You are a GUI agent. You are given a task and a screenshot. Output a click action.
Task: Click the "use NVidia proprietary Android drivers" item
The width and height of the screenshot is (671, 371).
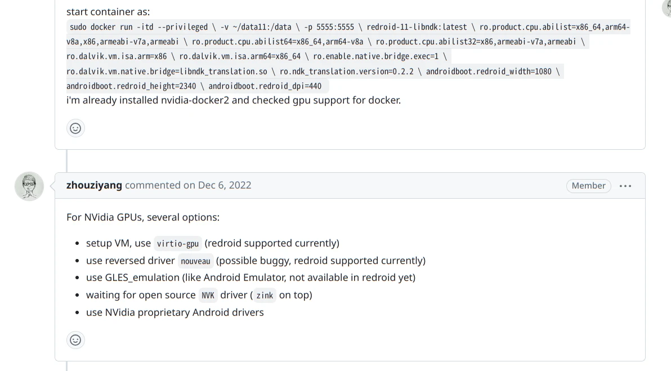(175, 312)
